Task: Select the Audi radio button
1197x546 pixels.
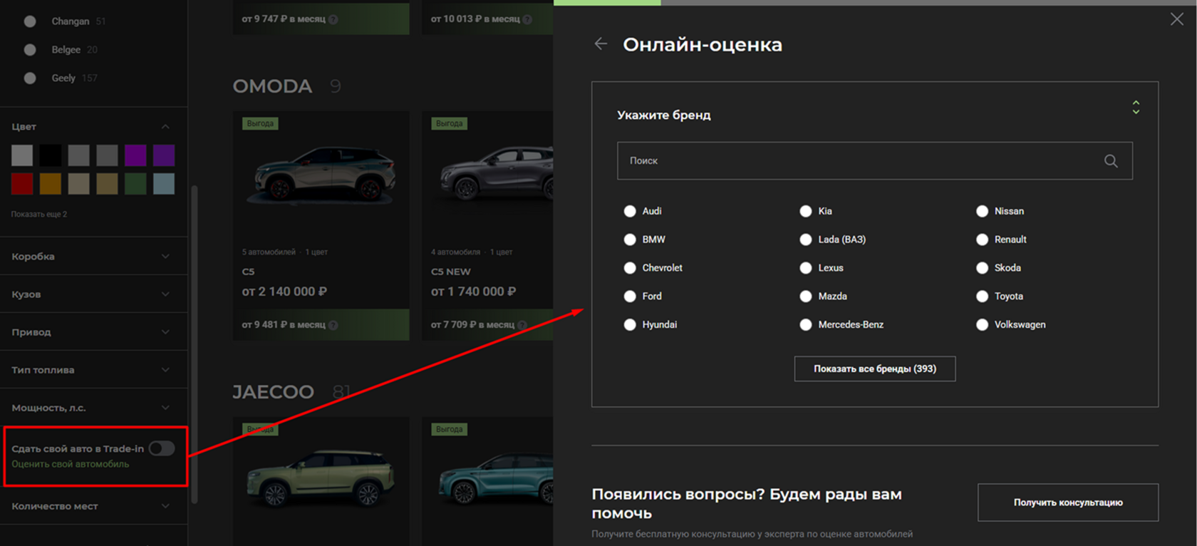Action: tap(630, 211)
